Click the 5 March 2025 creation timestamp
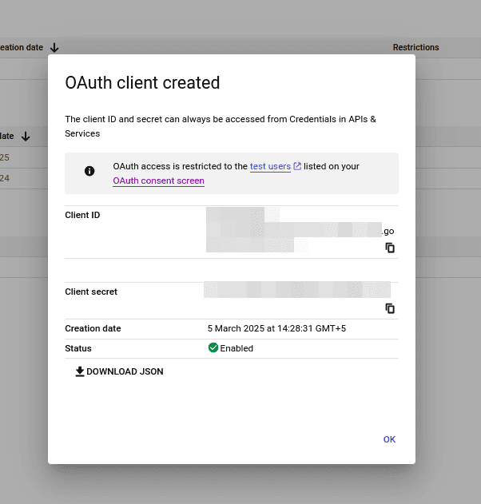 pyautogui.click(x=276, y=328)
